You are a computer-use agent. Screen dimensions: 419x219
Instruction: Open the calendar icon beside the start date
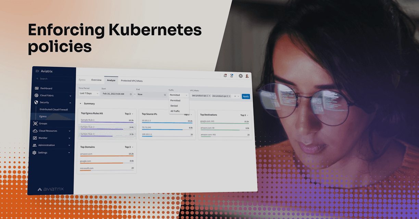(x=130, y=94)
